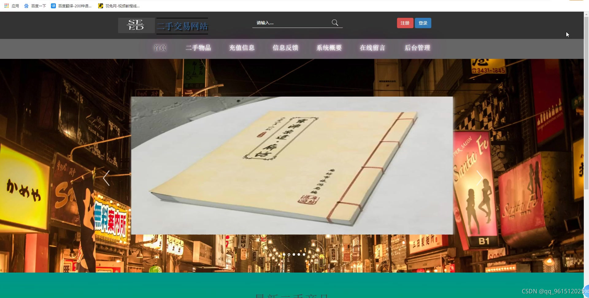Open the 信息反馈 navigation item
Screen dimensions: 589x298
(x=285, y=48)
